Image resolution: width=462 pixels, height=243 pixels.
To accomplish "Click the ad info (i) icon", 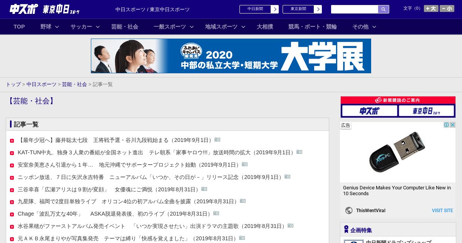I will 447,125.
